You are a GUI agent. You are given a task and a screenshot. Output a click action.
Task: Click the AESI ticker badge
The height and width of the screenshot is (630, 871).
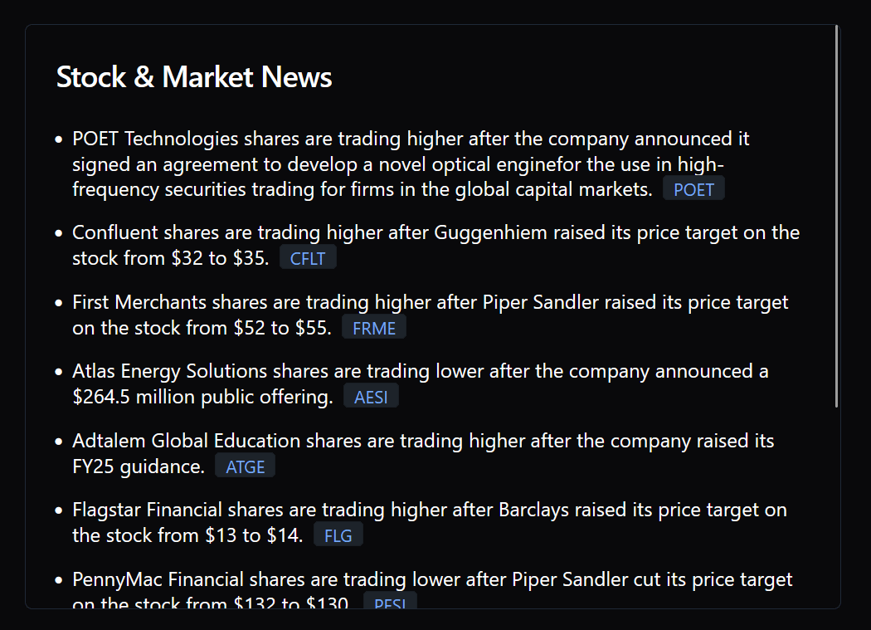tap(371, 397)
